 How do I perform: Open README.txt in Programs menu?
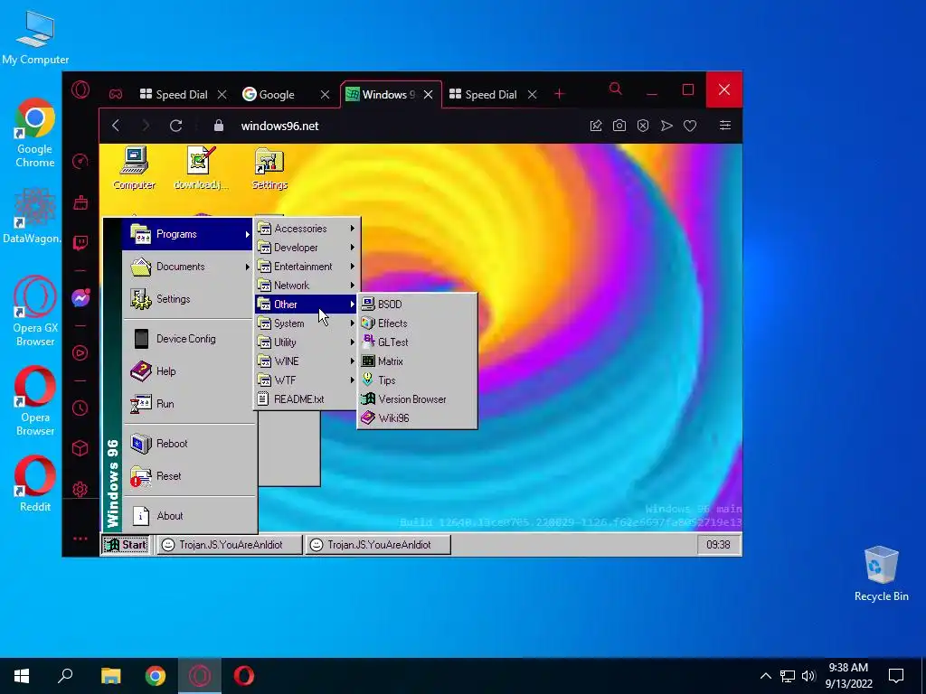(307, 399)
